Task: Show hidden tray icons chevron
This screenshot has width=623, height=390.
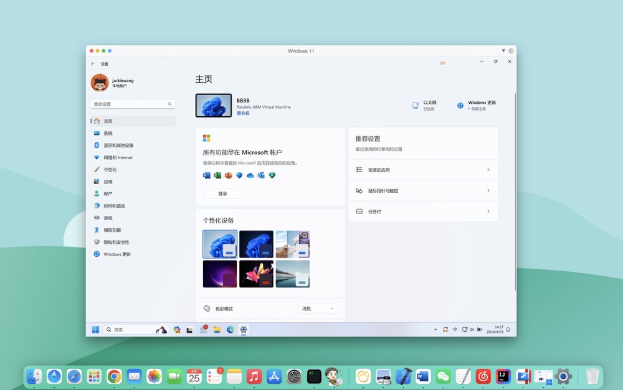Action: (x=435, y=330)
